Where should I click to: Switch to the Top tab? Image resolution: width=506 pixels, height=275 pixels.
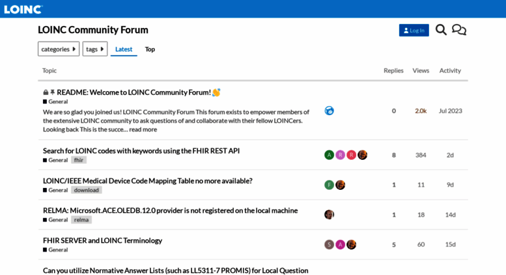coord(150,49)
